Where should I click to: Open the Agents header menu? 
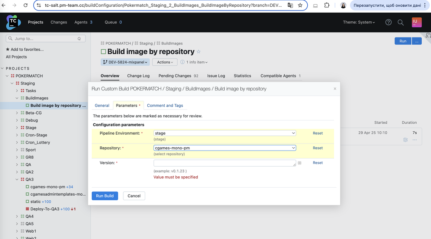(83, 22)
